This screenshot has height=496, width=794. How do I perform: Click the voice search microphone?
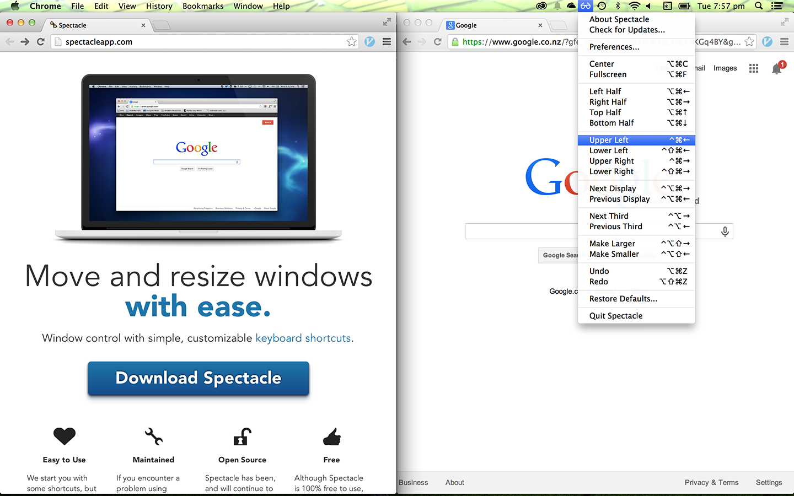click(x=725, y=231)
